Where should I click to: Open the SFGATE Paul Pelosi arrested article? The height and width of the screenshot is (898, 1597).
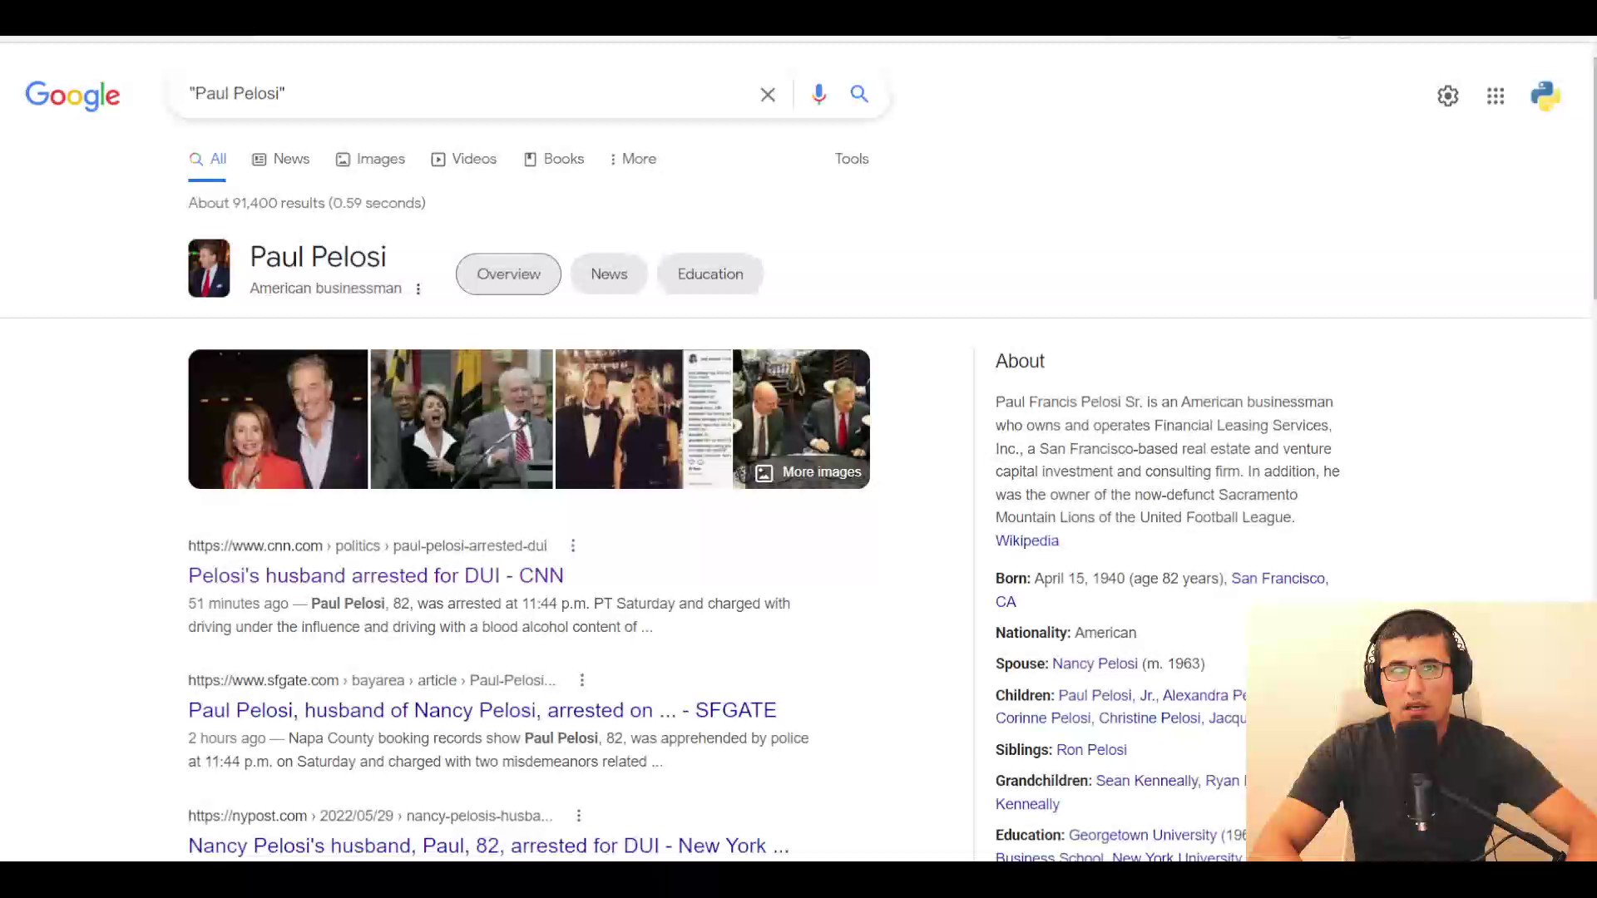point(482,710)
